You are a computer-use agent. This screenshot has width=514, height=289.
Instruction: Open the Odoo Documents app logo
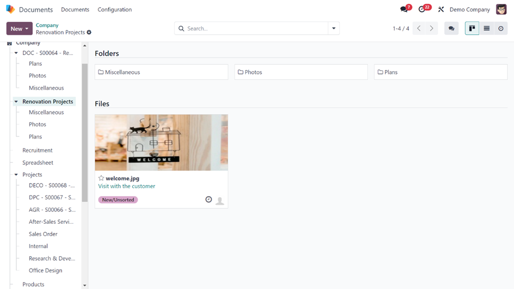tap(10, 9)
